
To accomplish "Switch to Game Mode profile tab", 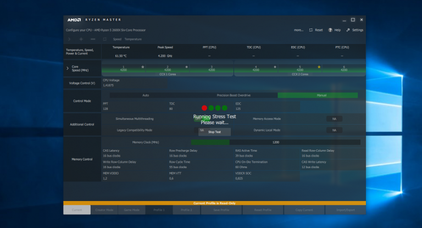I will click(131, 210).
